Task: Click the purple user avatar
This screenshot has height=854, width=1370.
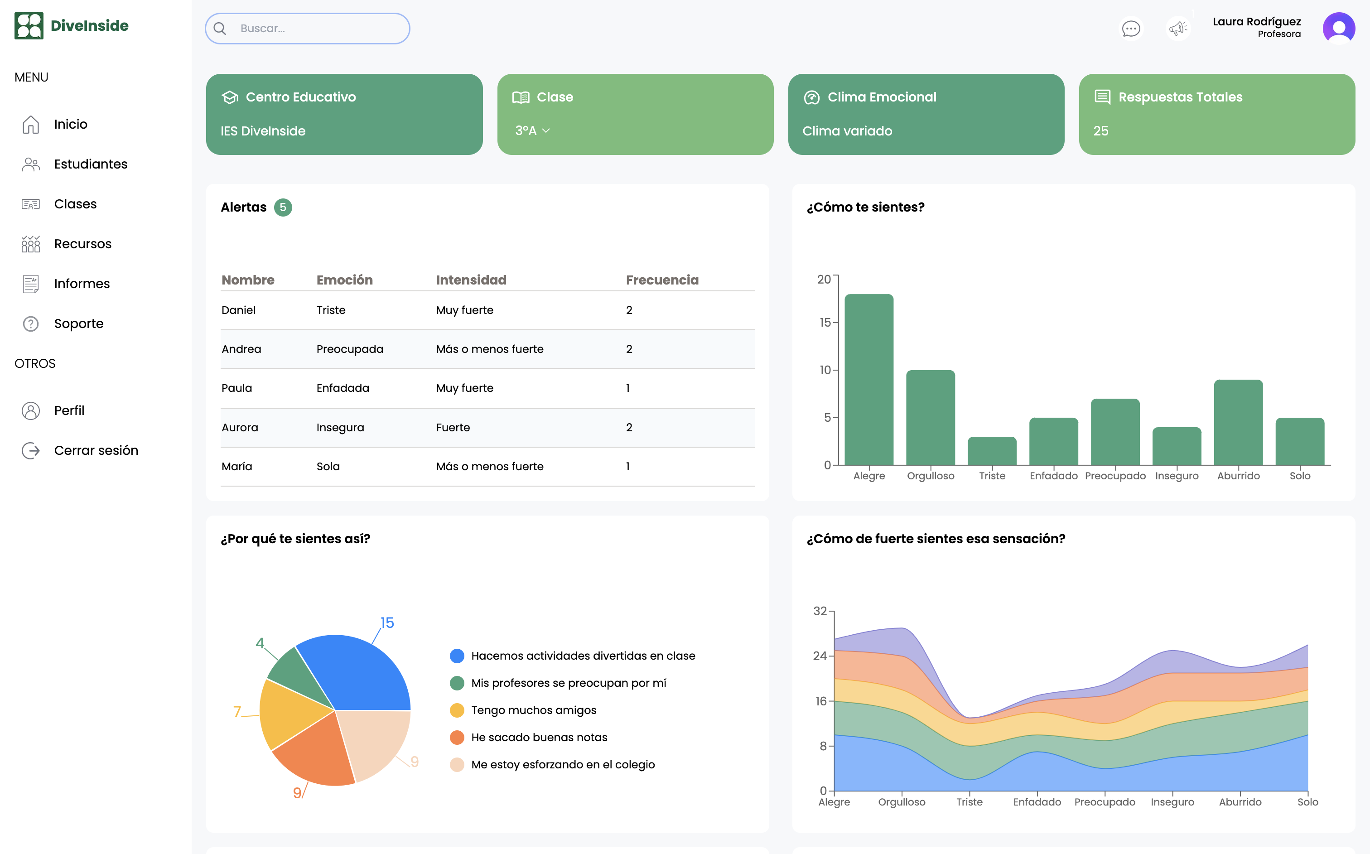Action: 1339,28
